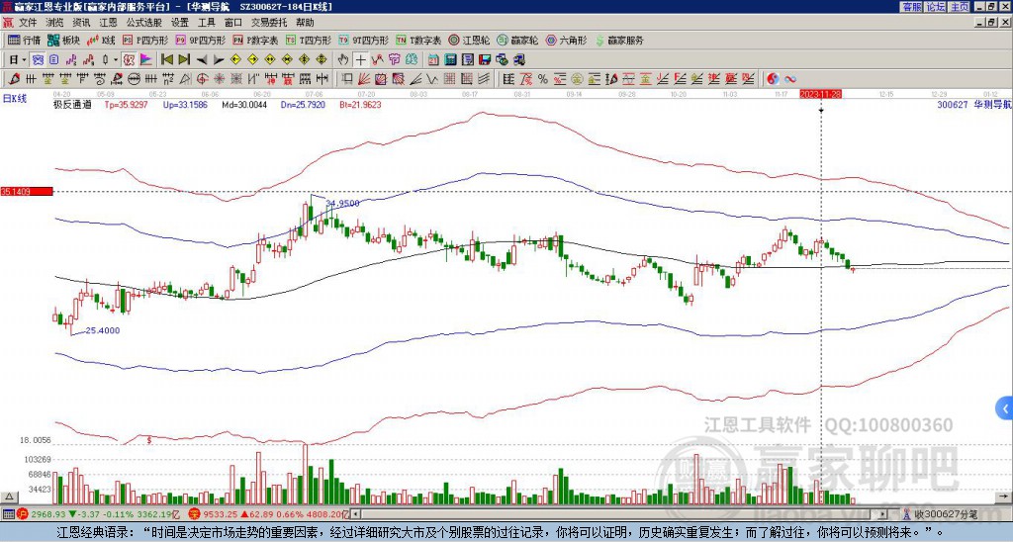Open the T四方形 tool

[x=309, y=40]
